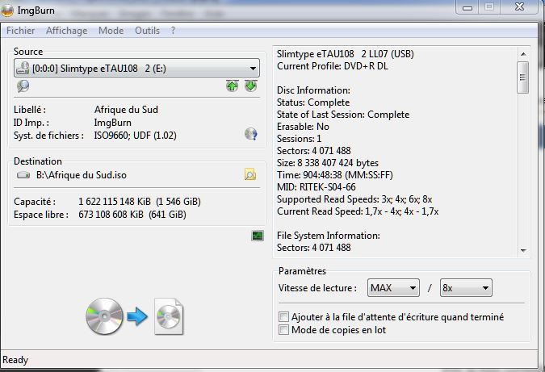Screen dimensions: 545x372
Task: Open the graph data monitor icon
Action: [258, 236]
